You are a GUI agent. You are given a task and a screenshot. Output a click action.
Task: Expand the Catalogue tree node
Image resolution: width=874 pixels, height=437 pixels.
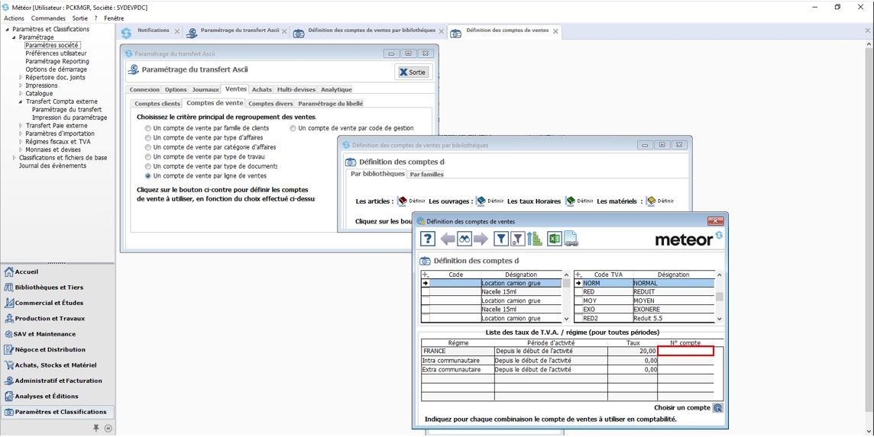point(21,94)
